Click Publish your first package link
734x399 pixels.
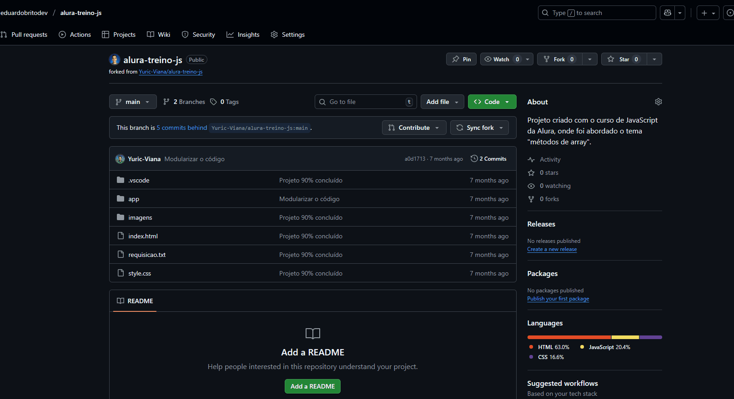point(558,299)
